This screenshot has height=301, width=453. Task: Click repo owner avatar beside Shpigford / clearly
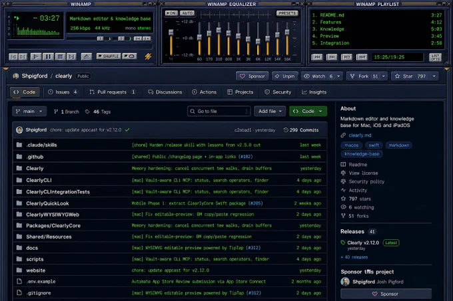(x=16, y=76)
